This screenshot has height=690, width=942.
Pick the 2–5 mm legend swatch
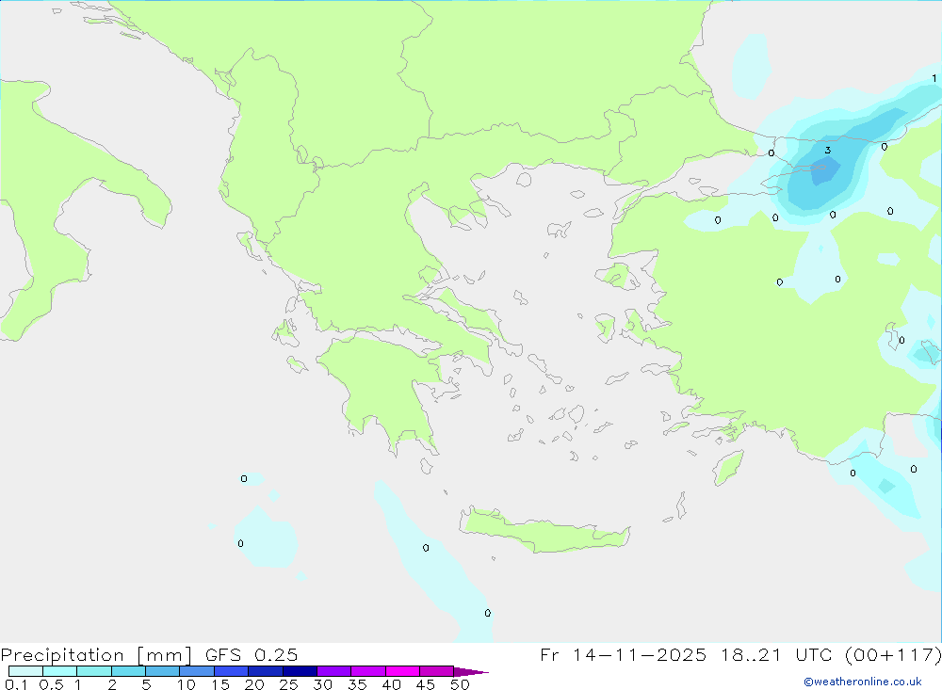[128, 671]
